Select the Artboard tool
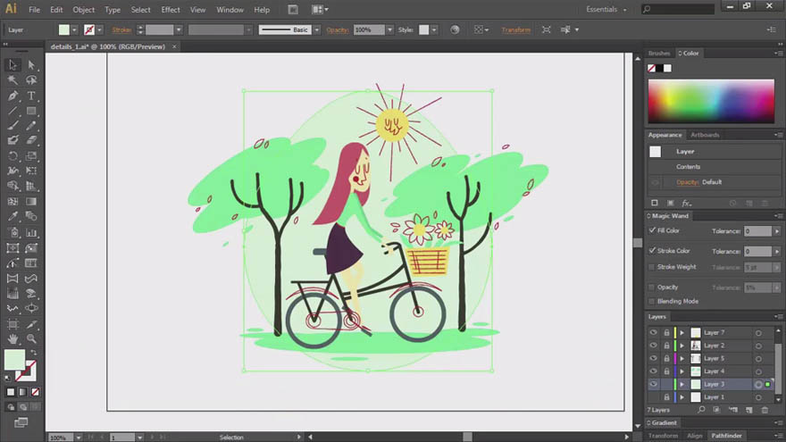The height and width of the screenshot is (442, 786). point(13,324)
